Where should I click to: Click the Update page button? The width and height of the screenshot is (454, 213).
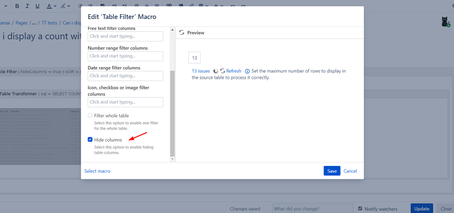tap(422, 208)
